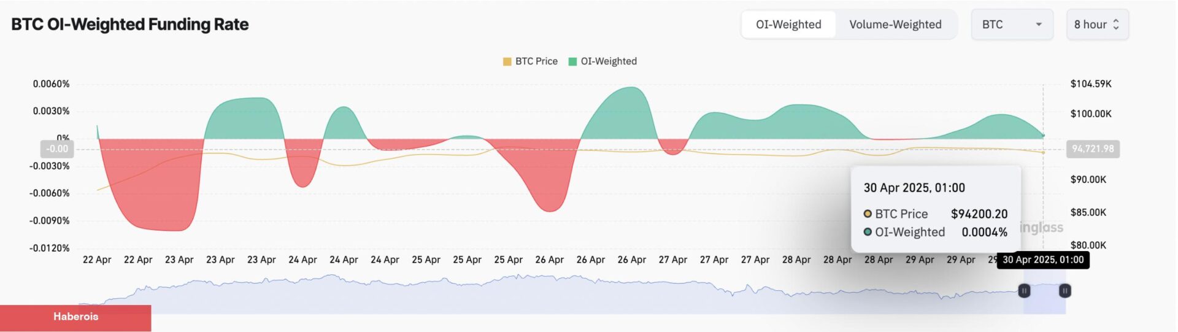The width and height of the screenshot is (1178, 332).
Task: Click the green OI-Weighted circle in the tooltip
Action: click(868, 232)
